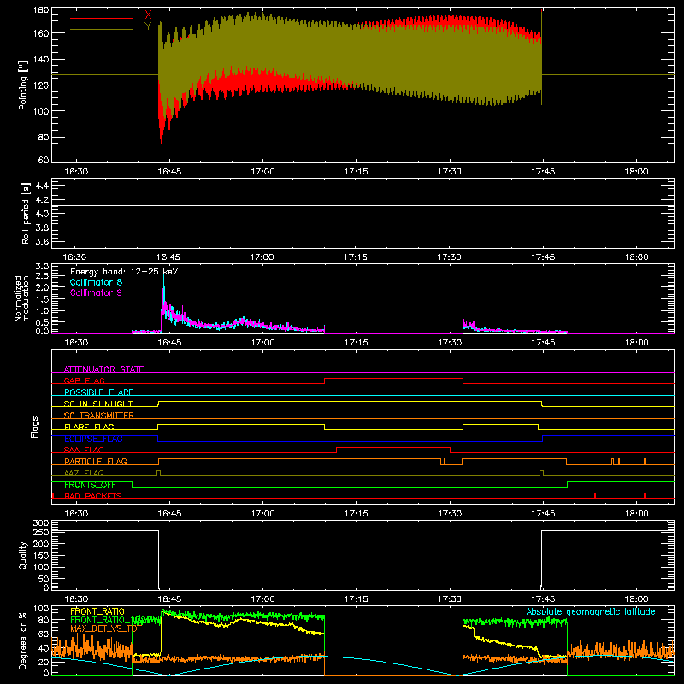Image resolution: width=684 pixels, height=684 pixels.
Task: Click the orange MAX_DET_VS_TOT legend label
Action: pyautogui.click(x=105, y=628)
